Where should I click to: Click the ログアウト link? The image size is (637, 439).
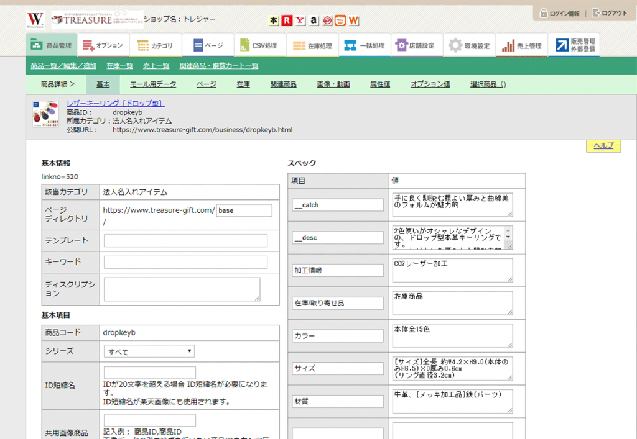(x=610, y=13)
